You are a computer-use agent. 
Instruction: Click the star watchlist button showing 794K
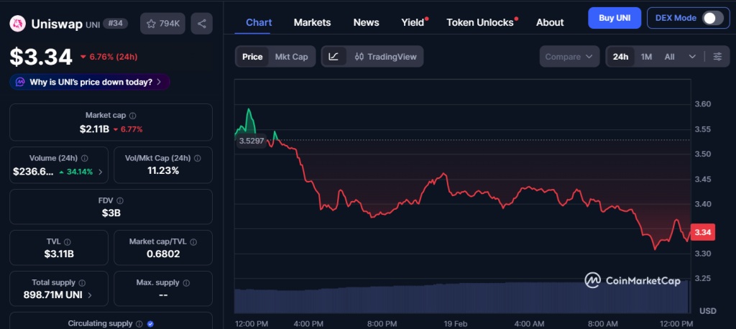pos(162,24)
